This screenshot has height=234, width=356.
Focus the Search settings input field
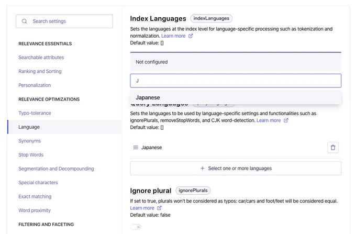[x=64, y=21]
